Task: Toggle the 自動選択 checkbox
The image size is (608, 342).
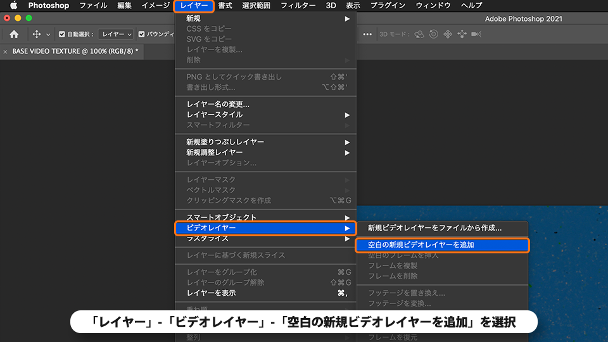Action: point(61,34)
